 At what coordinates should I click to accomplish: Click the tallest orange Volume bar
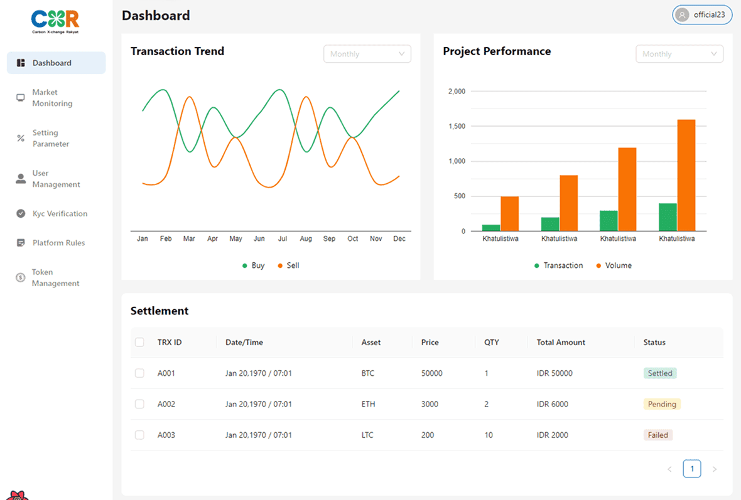tap(686, 175)
